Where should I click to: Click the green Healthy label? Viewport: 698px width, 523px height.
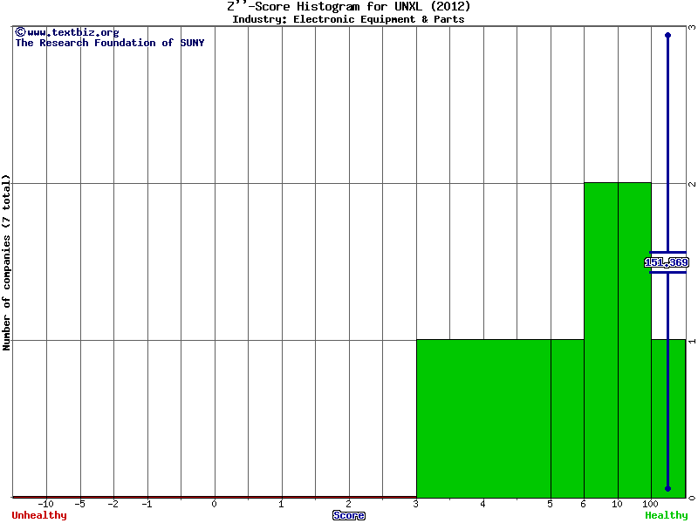tap(667, 515)
